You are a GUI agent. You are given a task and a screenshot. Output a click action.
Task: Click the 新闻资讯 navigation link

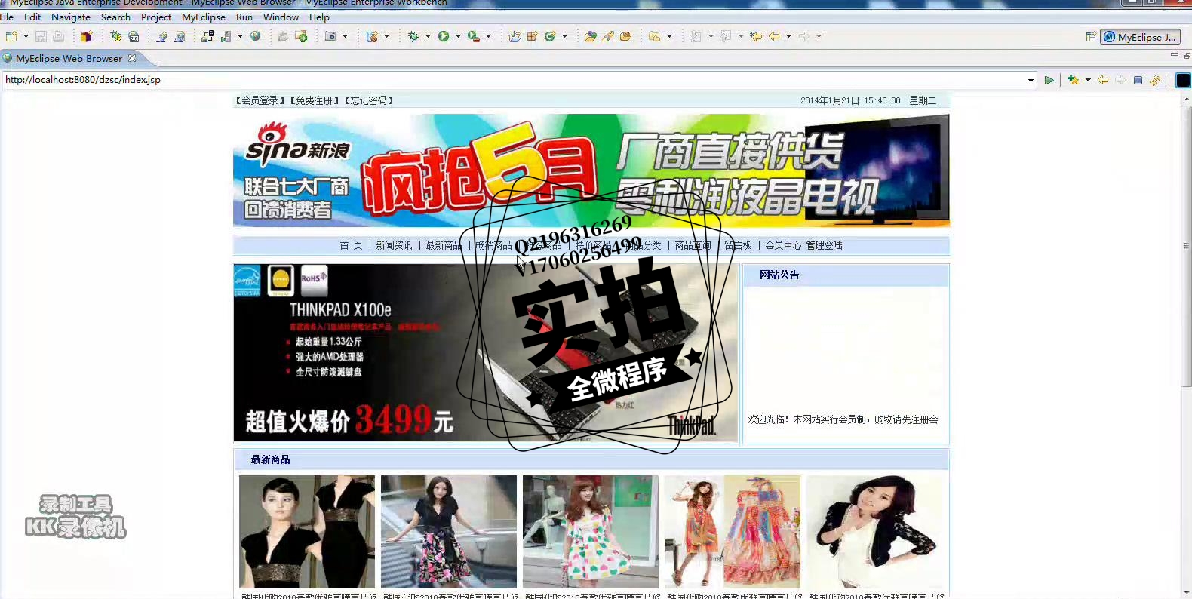point(394,245)
